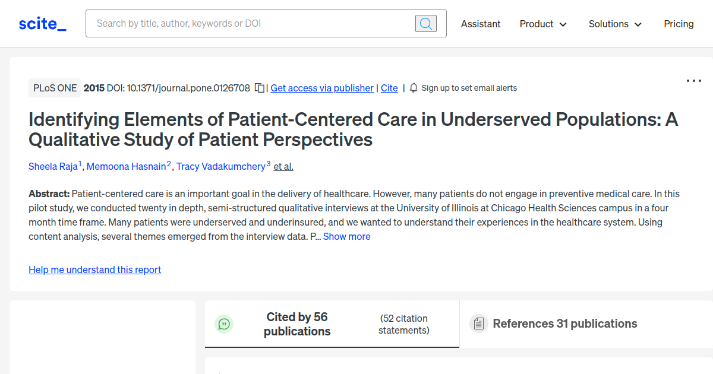
Task: Expand the author list via et al.
Action: click(283, 166)
